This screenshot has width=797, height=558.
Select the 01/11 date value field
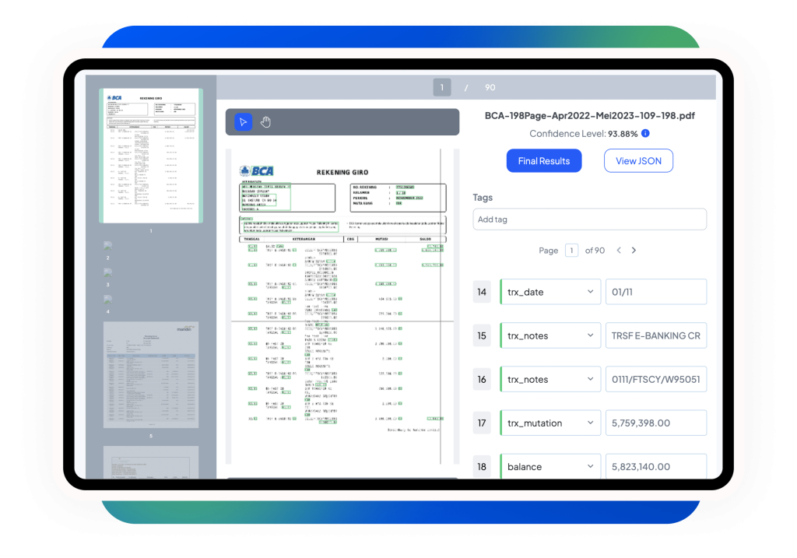point(656,292)
